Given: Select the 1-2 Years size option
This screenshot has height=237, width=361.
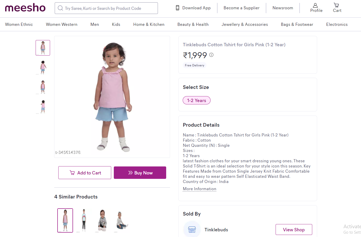Looking at the screenshot, I should (x=197, y=101).
